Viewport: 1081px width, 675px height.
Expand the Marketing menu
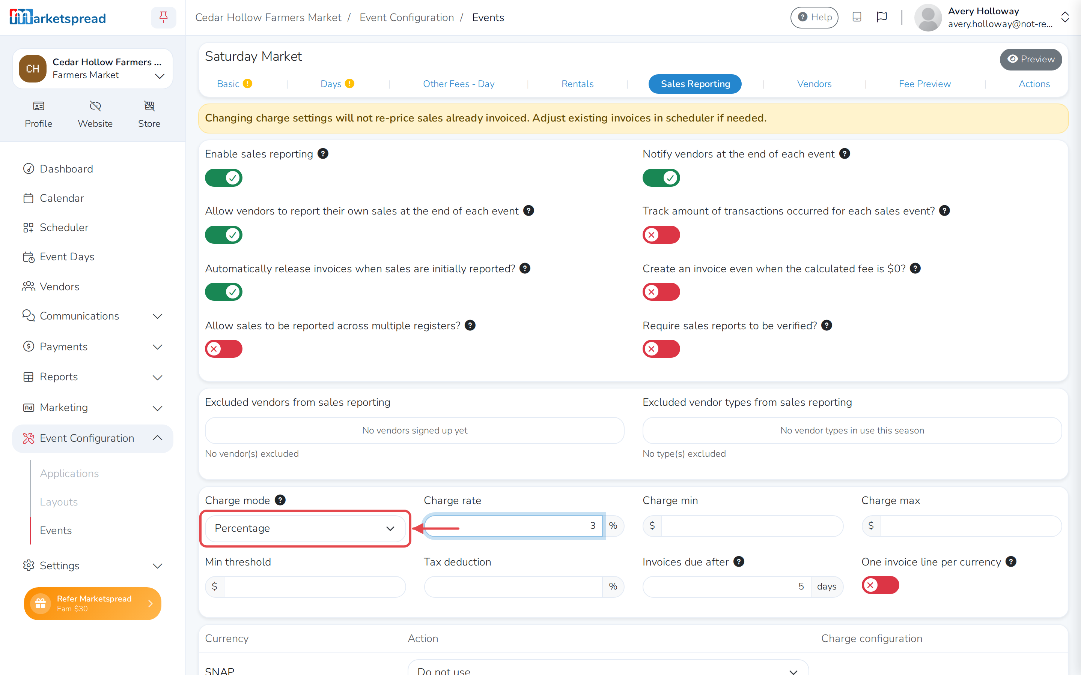pyautogui.click(x=92, y=408)
